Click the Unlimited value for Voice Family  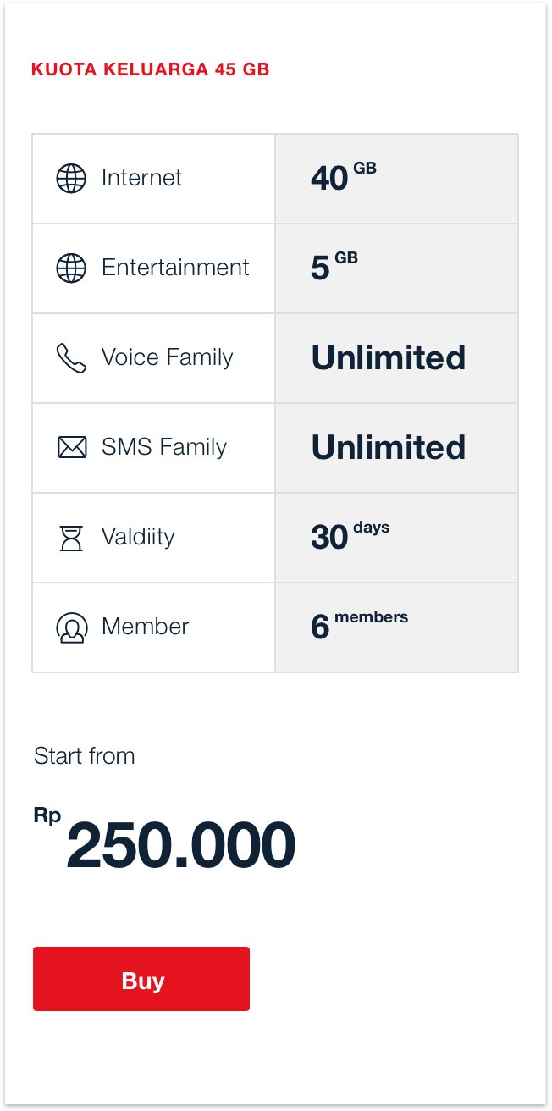coord(389,357)
